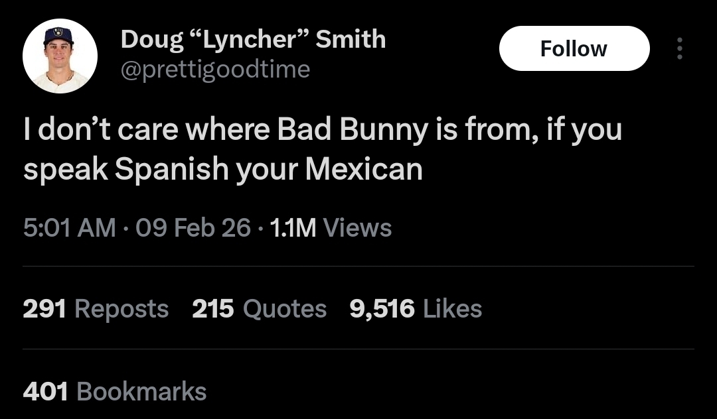
Task: Open the vertical three-dot more options menu
Action: [678, 48]
